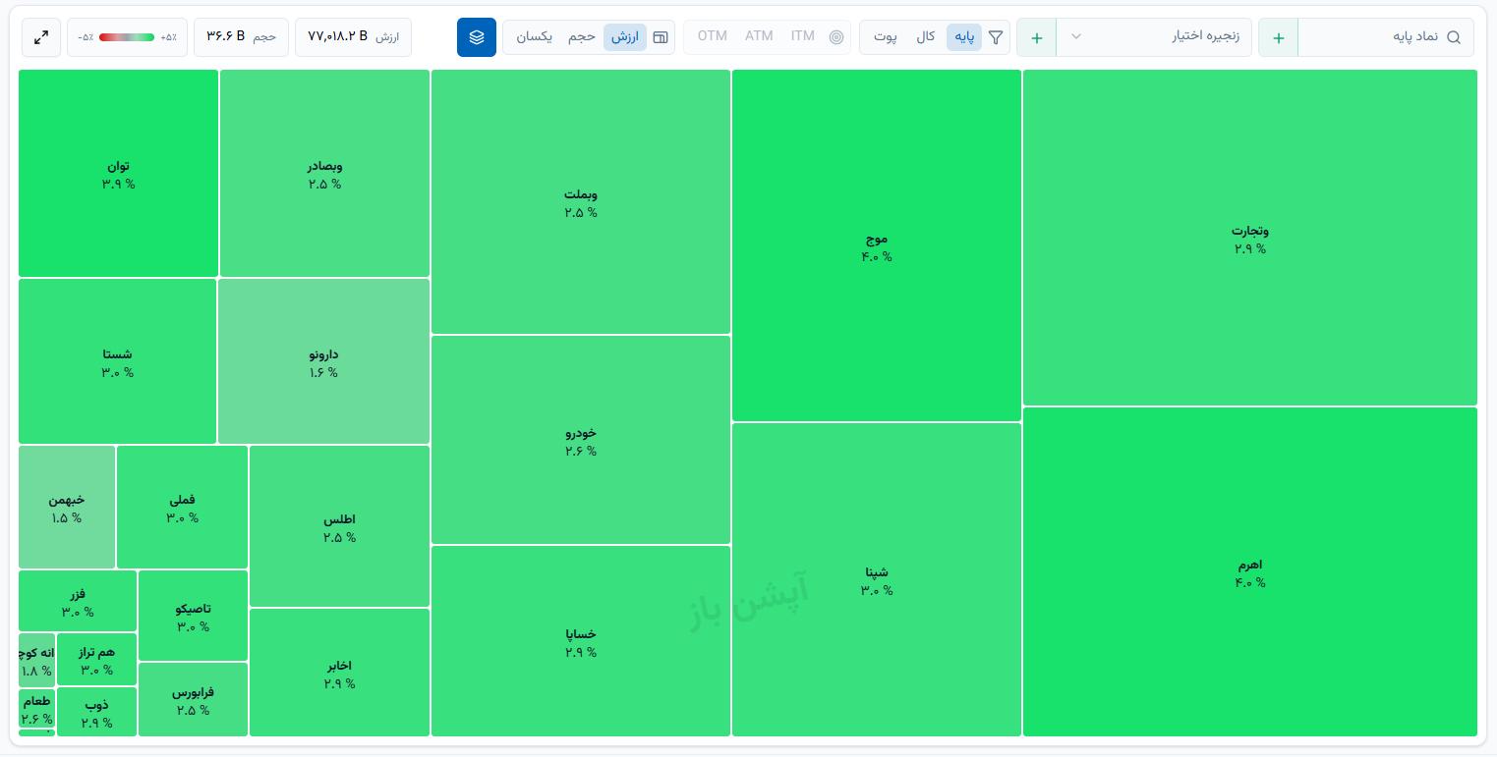Select the توان tile showing 3.9%
Viewport: 1497px width, 757px height.
coord(118,173)
